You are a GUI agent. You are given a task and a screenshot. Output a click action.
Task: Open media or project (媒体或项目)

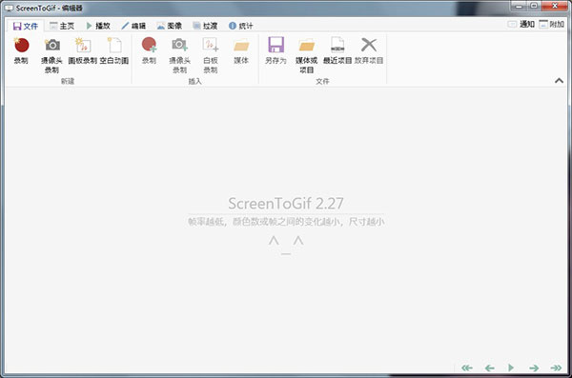click(x=306, y=55)
